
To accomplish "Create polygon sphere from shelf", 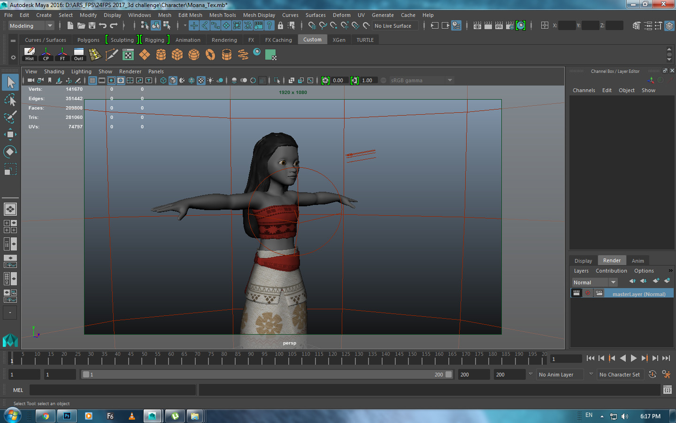I will coord(194,55).
